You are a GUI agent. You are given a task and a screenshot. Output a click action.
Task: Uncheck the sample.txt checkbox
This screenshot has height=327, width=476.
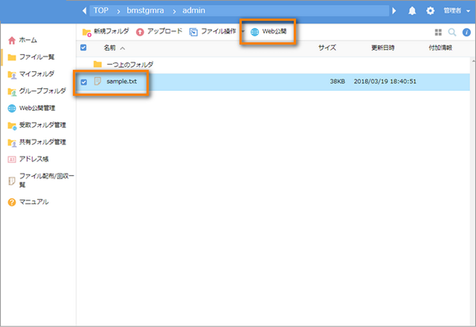coord(84,82)
